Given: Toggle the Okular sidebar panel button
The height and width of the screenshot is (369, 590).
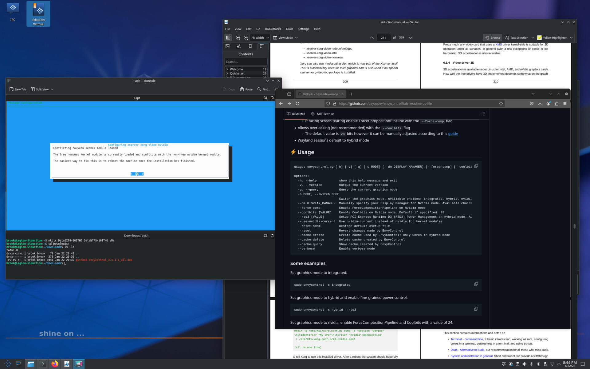Looking at the screenshot, I should click(228, 38).
